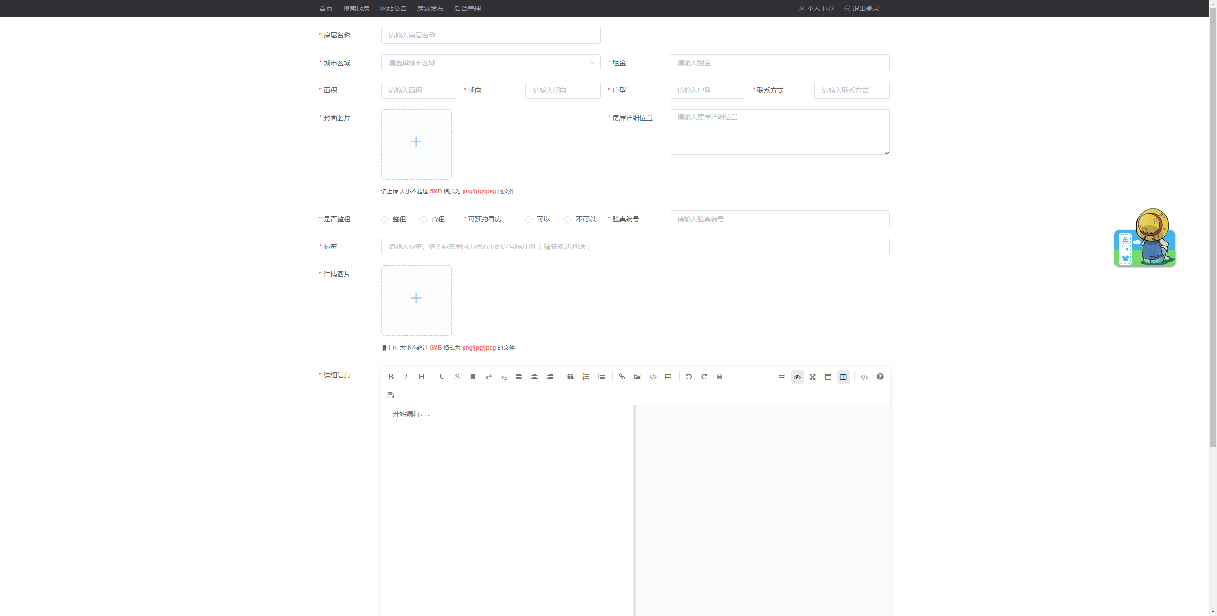Open the editor help question-mark icon
Screen dimensions: 1217x616
pyautogui.click(x=880, y=377)
